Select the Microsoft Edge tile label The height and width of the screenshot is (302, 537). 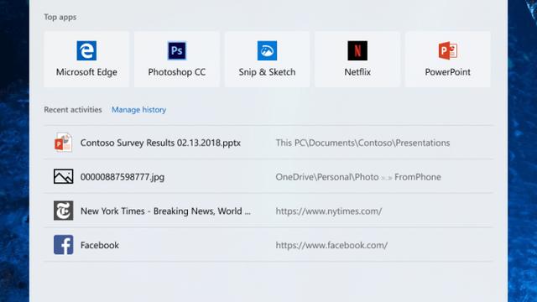[86, 72]
